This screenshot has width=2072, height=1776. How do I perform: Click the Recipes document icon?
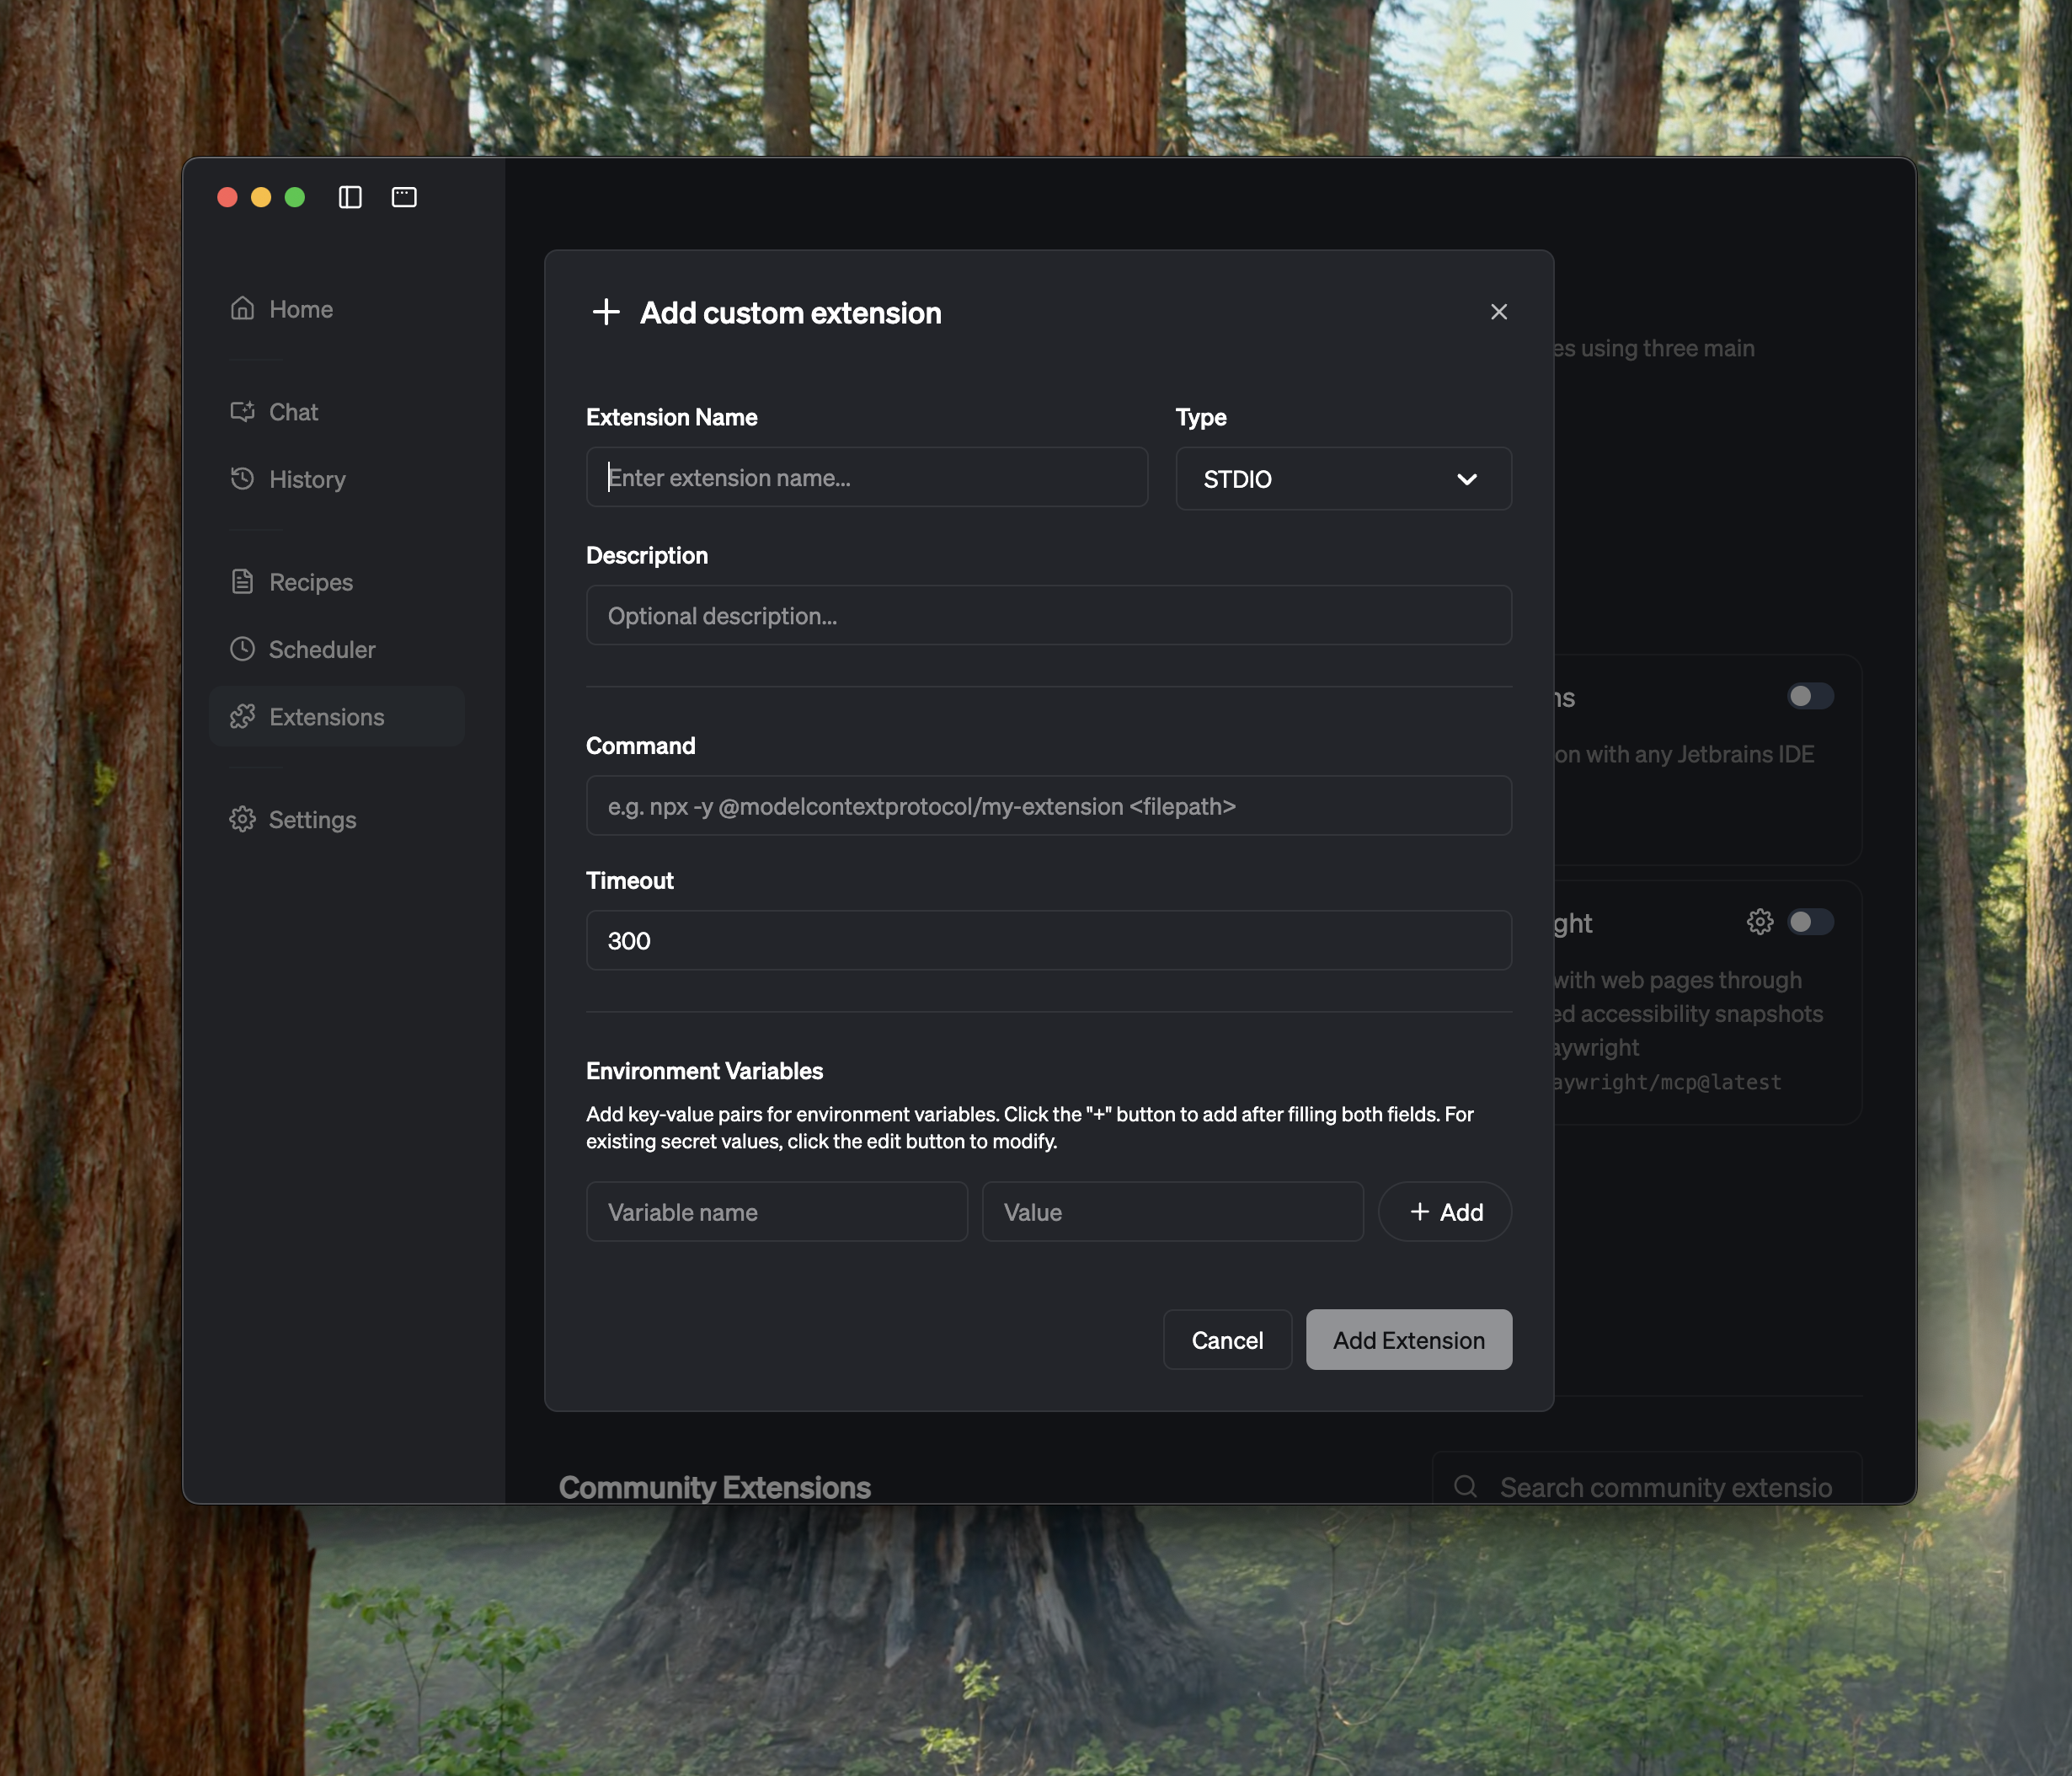point(242,582)
